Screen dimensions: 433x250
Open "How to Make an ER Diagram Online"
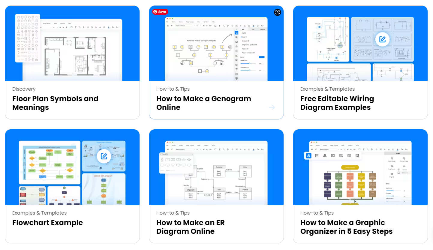click(x=190, y=227)
